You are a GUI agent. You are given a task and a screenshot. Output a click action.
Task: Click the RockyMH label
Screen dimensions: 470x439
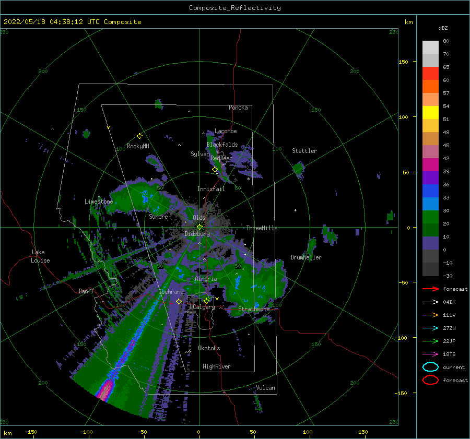pos(138,146)
